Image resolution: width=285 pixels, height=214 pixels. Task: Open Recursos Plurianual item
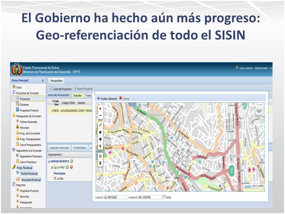pyautogui.click(x=29, y=180)
